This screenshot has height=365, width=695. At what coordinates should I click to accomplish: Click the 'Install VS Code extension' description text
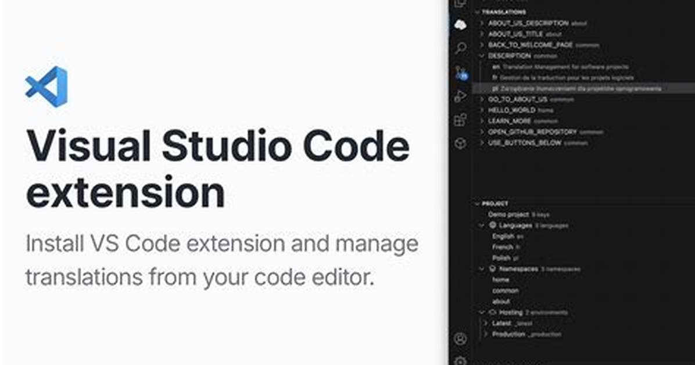pyautogui.click(x=221, y=261)
